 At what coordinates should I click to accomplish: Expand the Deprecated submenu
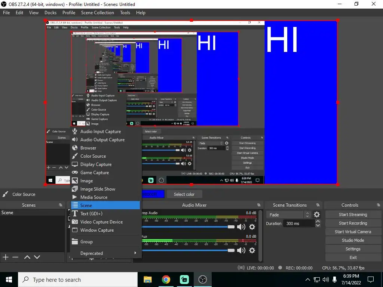(x=105, y=253)
